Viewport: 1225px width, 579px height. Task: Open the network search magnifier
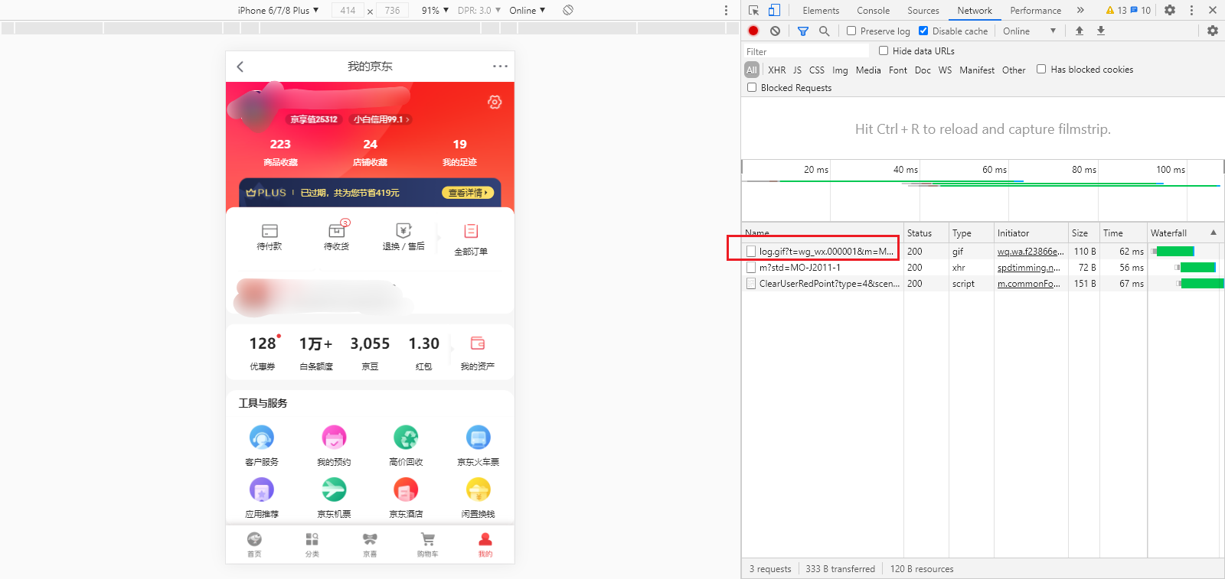point(824,31)
